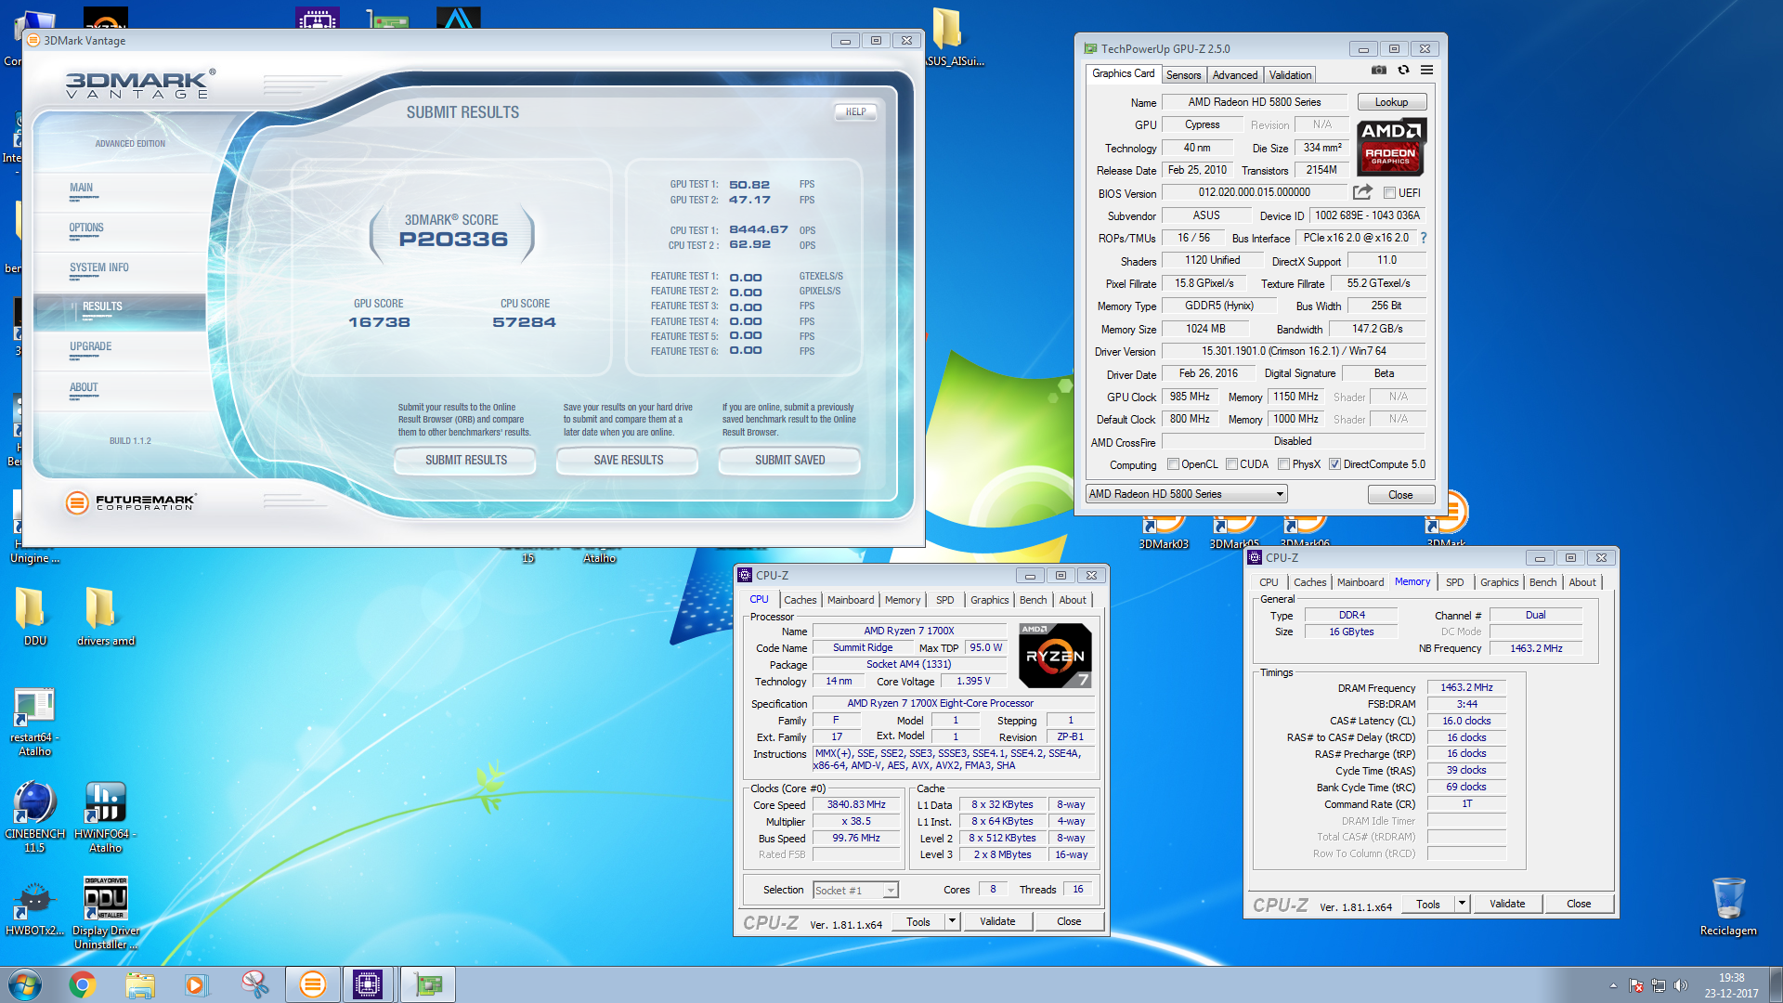Switch to the Validation tab in GPU-Z

tap(1290, 75)
